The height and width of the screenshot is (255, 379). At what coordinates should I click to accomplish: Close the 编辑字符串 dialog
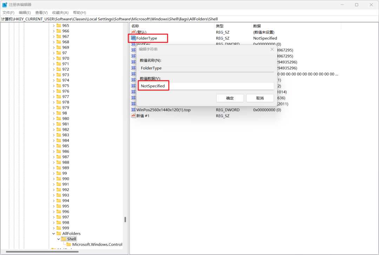point(272,49)
